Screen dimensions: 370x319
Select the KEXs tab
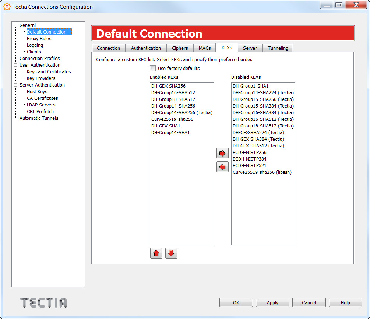(x=227, y=48)
